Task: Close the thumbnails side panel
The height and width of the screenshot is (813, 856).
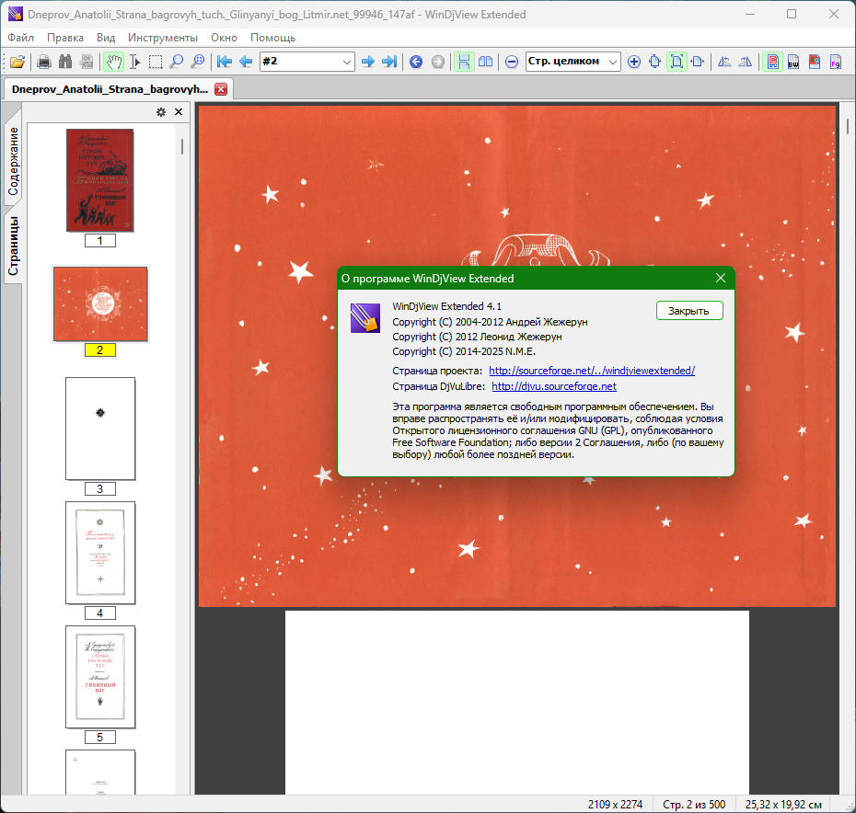Action: point(179,112)
